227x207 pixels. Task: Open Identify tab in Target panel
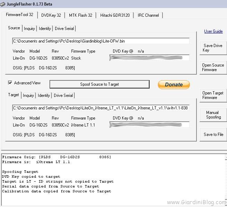click(x=44, y=95)
